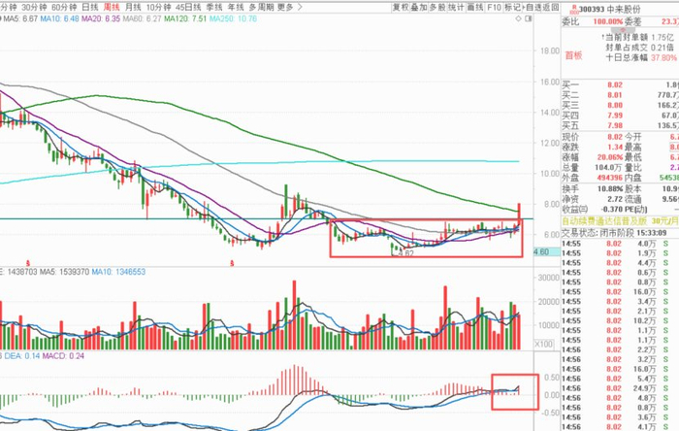Select the tick row with 24.9万 volume
Screen dimensions: 679x431
(620, 388)
